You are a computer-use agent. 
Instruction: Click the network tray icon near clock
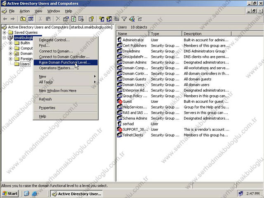pyautogui.click(x=241, y=193)
